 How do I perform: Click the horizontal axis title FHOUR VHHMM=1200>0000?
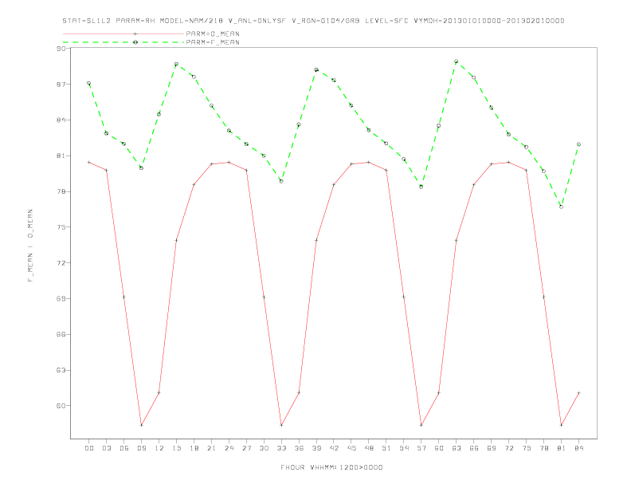click(331, 467)
